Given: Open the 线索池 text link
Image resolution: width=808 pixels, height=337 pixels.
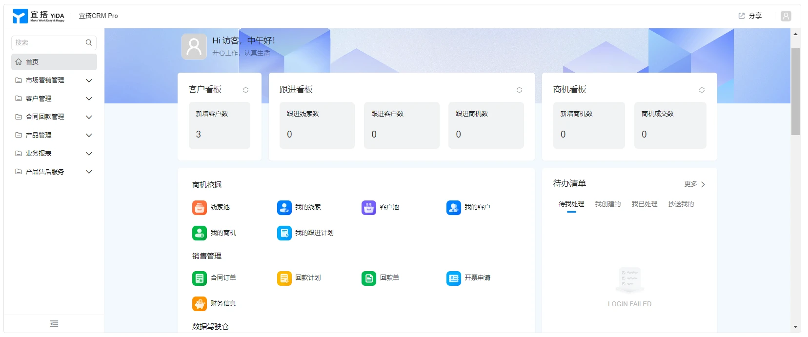Looking at the screenshot, I should [220, 207].
